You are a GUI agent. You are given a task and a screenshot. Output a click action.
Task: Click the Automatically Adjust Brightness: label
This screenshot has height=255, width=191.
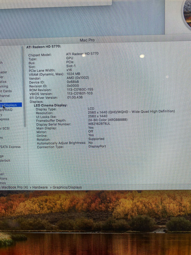[61, 143]
